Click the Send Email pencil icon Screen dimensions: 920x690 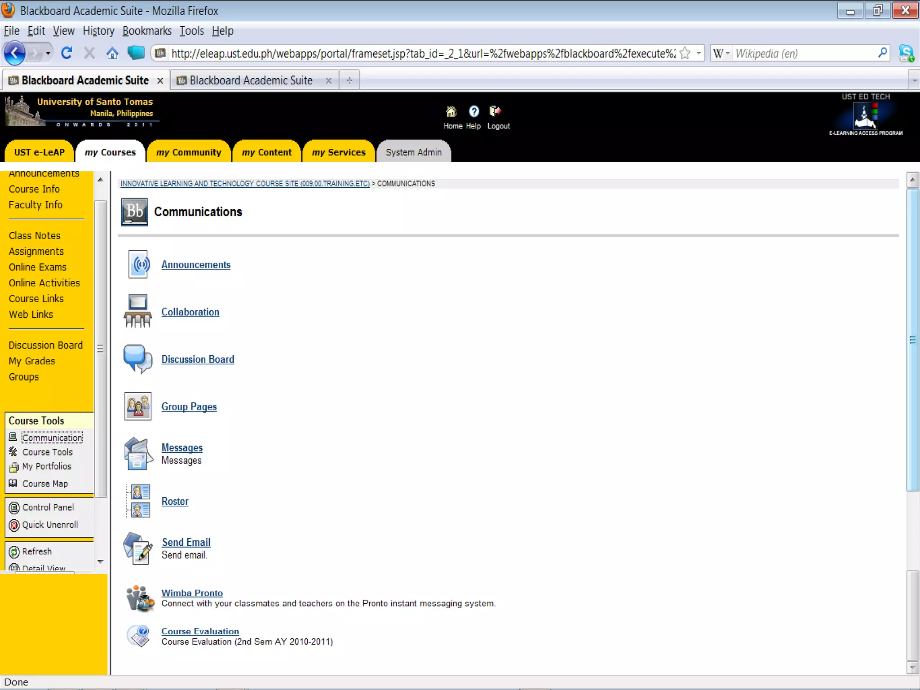coord(138,548)
